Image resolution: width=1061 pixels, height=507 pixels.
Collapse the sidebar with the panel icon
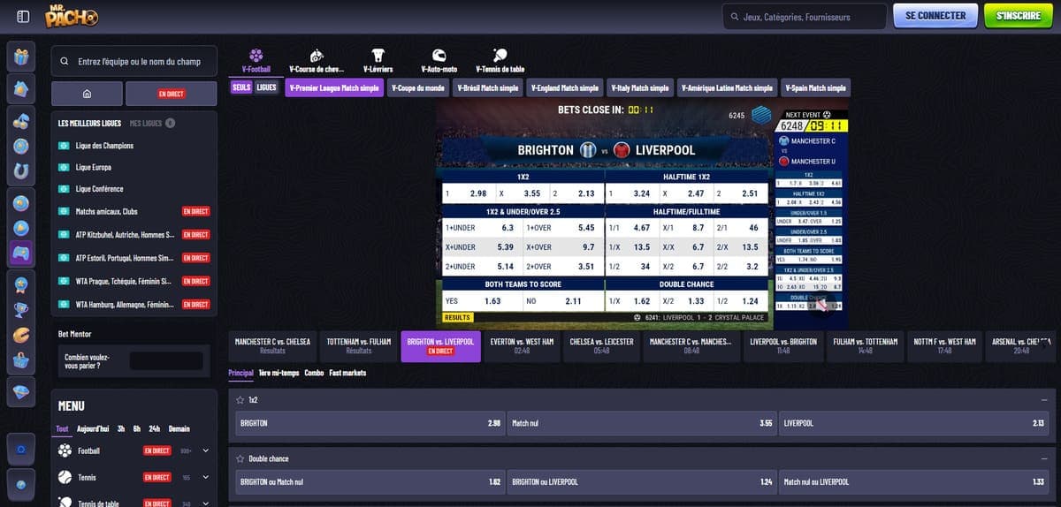[23, 17]
